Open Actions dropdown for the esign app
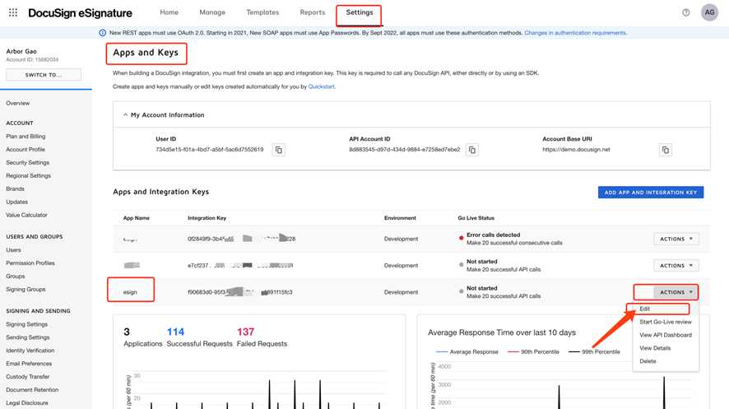This screenshot has width=729, height=409. 676,292
